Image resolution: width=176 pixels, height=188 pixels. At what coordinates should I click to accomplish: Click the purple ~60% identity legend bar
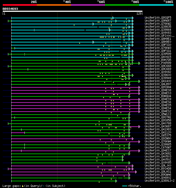(88, 5)
